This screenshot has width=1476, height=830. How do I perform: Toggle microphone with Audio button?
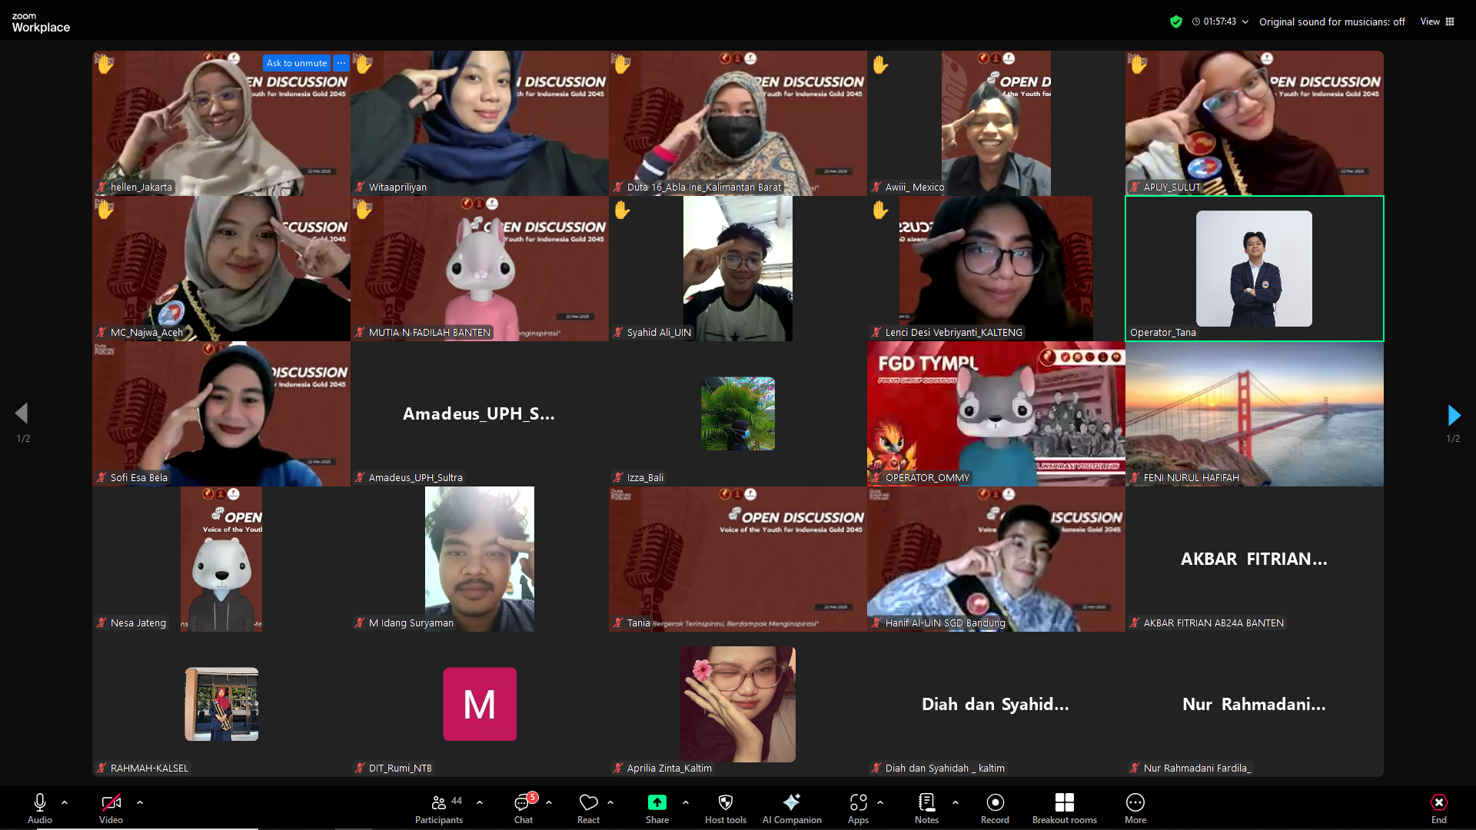(40, 803)
